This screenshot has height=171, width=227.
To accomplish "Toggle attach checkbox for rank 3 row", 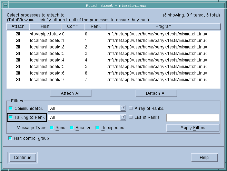I will click(18, 54).
